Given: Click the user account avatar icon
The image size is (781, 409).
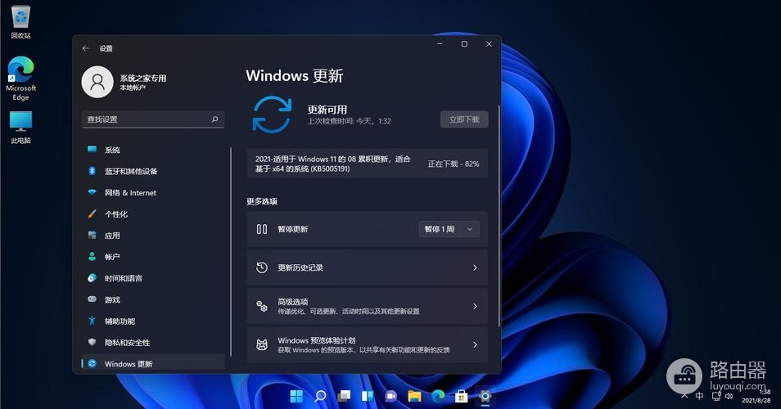Looking at the screenshot, I should point(97,82).
